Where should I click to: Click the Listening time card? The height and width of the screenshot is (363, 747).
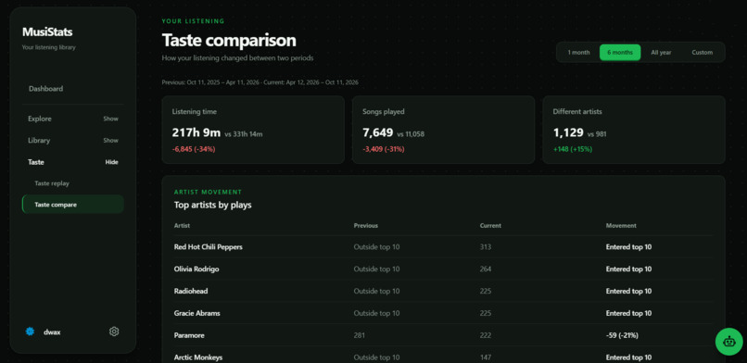pyautogui.click(x=253, y=130)
